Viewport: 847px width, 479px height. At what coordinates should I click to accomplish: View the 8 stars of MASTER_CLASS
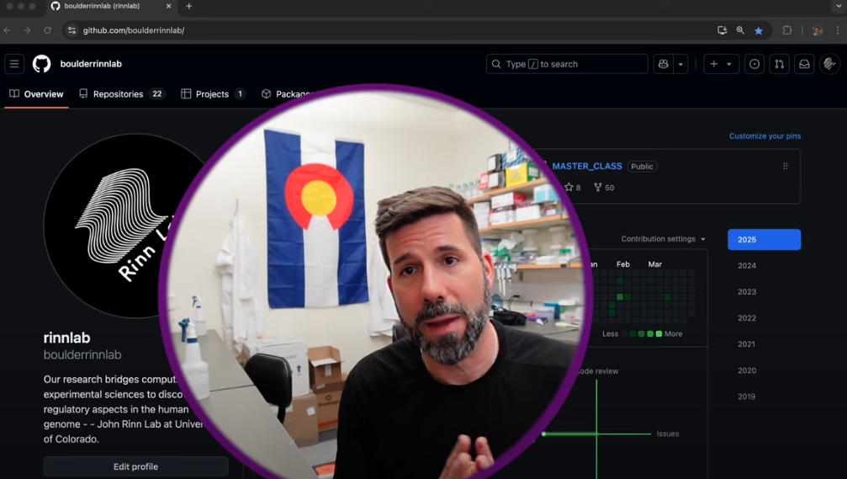pos(573,188)
